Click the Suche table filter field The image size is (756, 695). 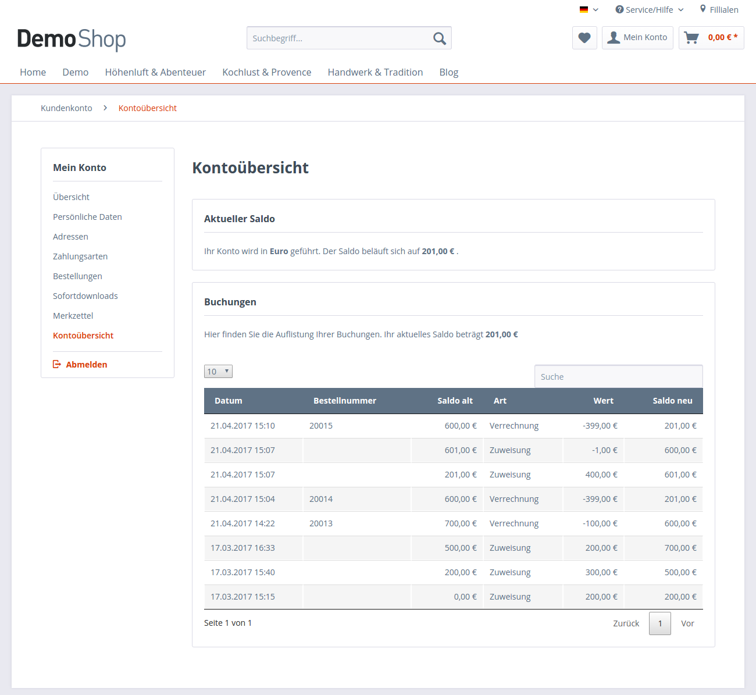[618, 377]
